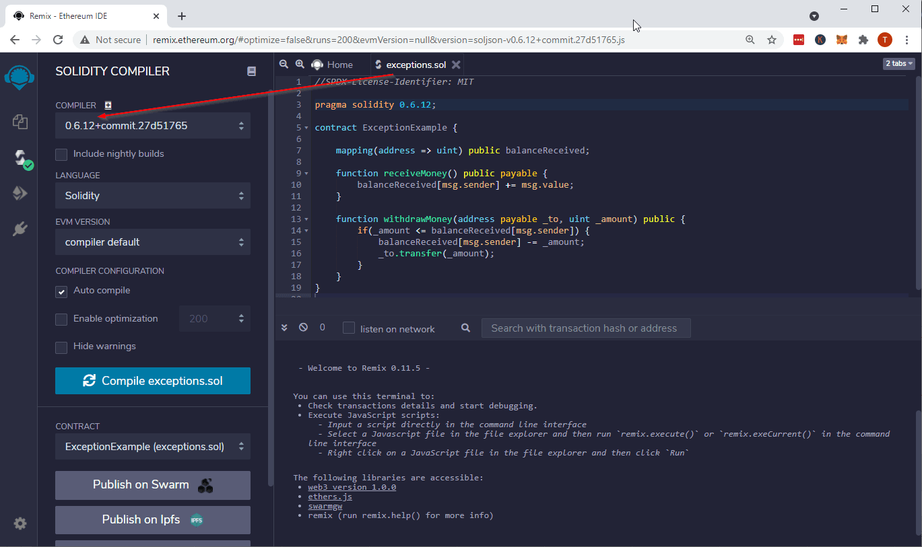This screenshot has height=547, width=922.
Task: Close the exceptions.sol tab
Action: pyautogui.click(x=456, y=65)
